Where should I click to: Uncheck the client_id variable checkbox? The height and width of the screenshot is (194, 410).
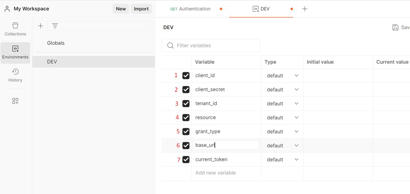(x=186, y=75)
